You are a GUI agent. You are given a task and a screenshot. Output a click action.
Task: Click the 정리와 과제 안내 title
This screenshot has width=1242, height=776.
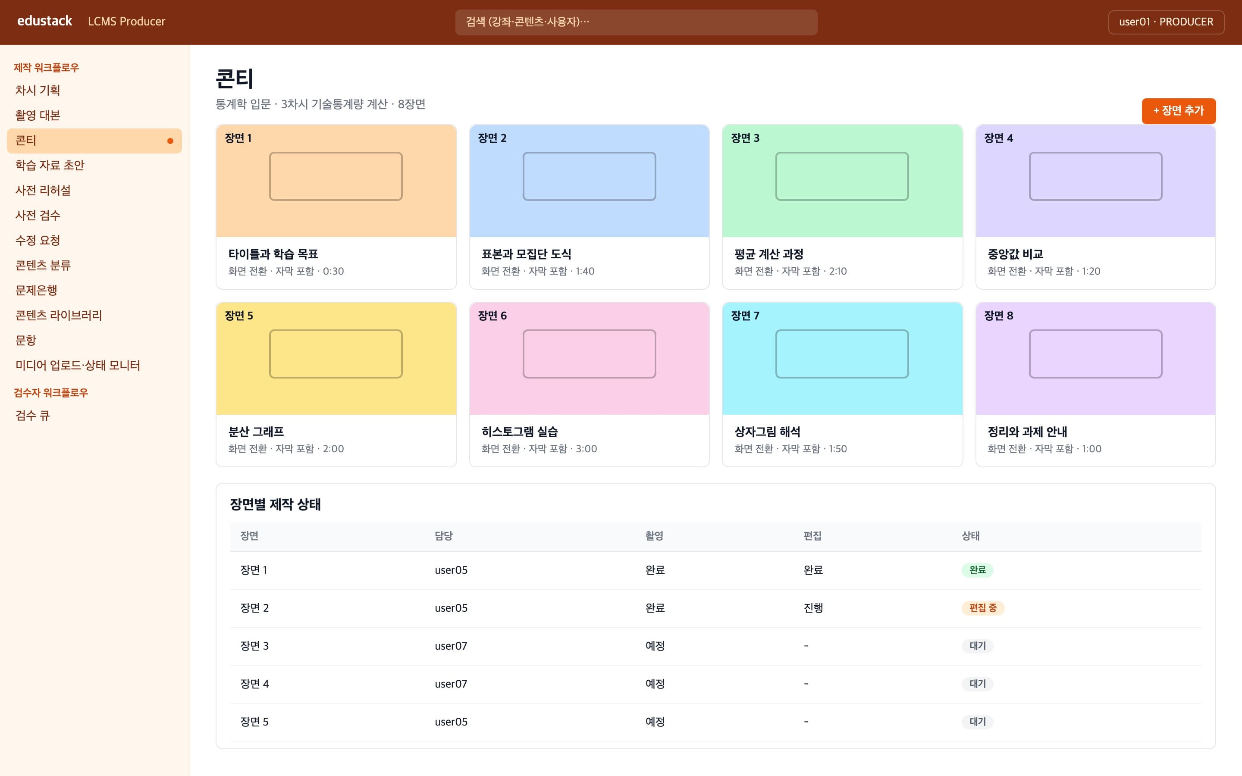pyautogui.click(x=1027, y=432)
